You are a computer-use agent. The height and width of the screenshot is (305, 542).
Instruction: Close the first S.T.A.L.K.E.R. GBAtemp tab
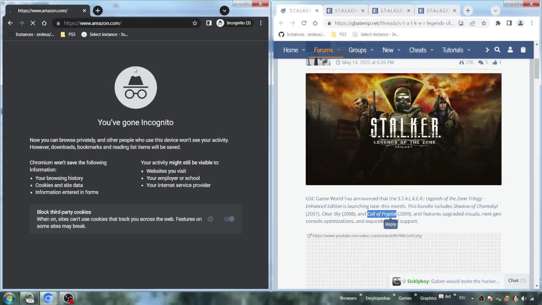(x=317, y=11)
